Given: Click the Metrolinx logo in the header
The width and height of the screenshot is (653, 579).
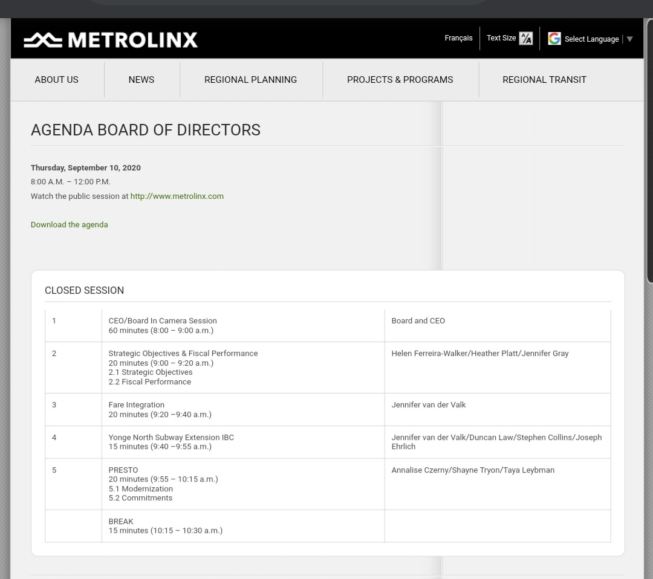Looking at the screenshot, I should click(111, 40).
